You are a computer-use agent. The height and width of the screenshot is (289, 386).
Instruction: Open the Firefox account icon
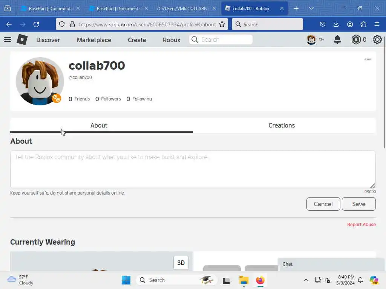click(350, 24)
